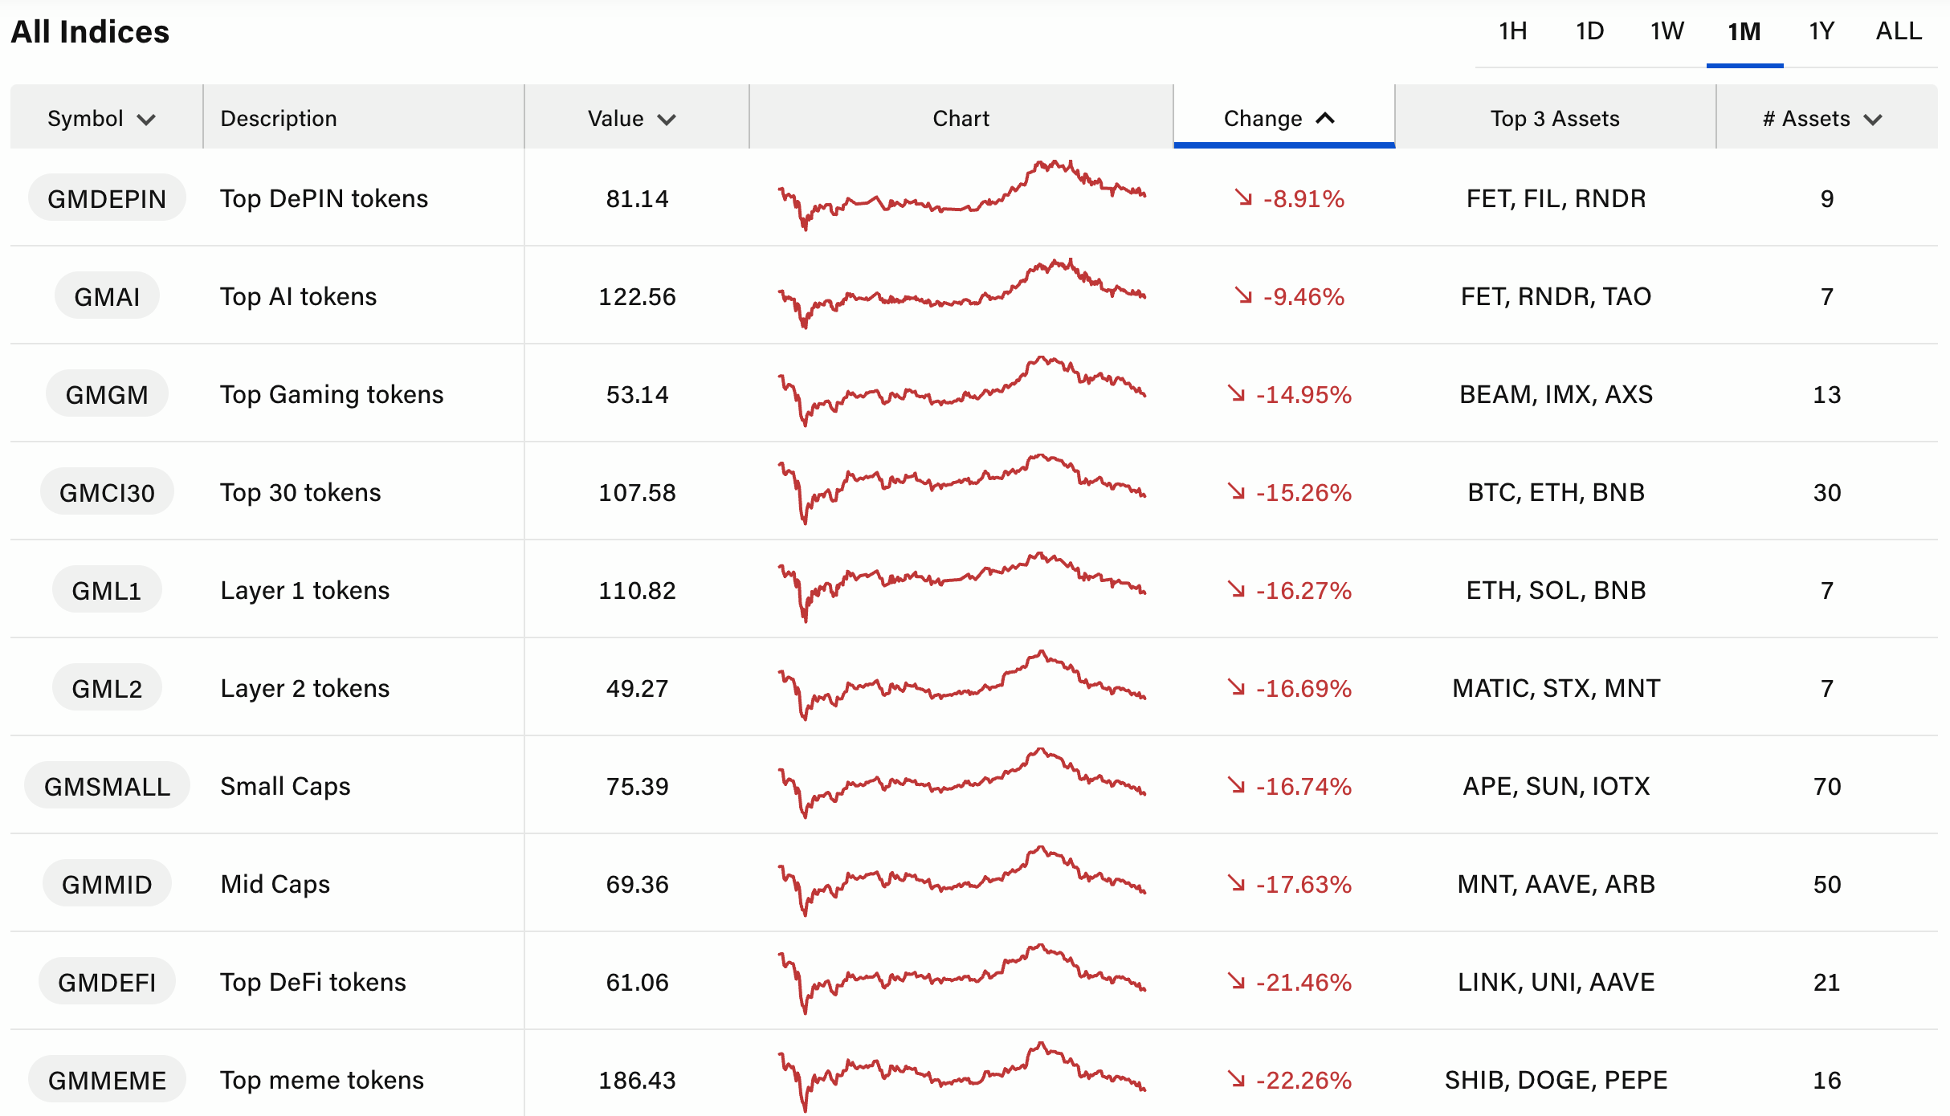The width and height of the screenshot is (1950, 1116).
Task: Sort by Symbol column chevron
Action: coord(146,120)
